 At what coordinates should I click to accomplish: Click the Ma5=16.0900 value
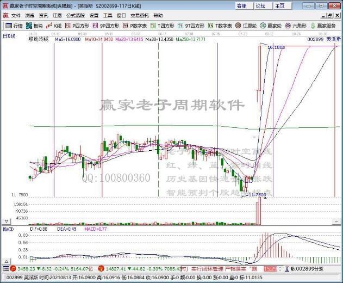click(x=68, y=39)
